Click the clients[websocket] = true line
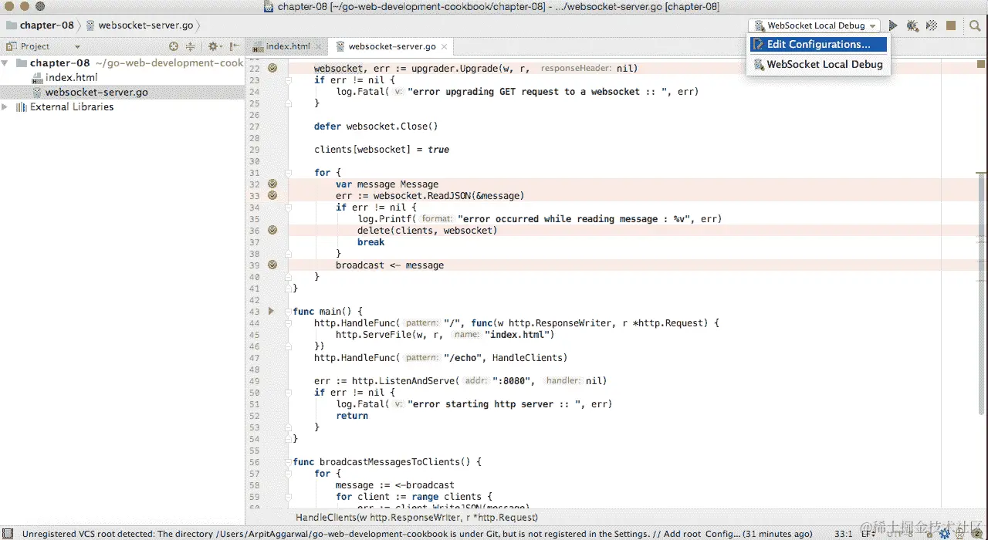The image size is (988, 540). [x=381, y=150]
